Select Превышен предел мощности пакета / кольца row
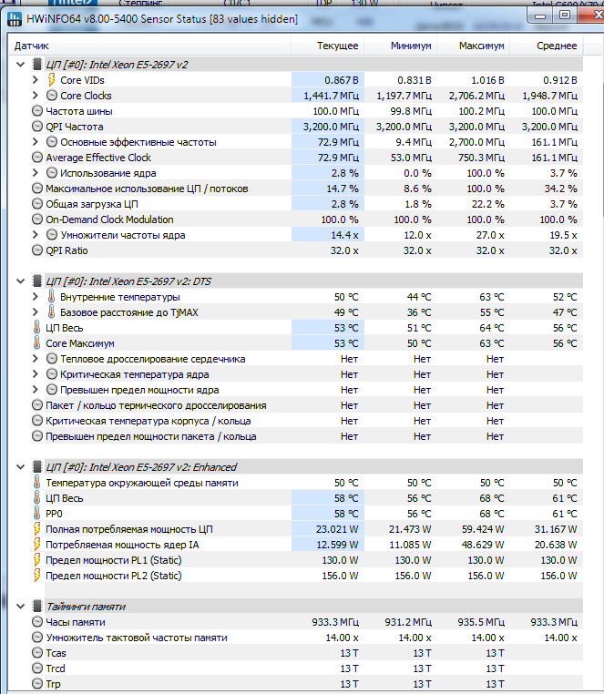 pos(306,436)
